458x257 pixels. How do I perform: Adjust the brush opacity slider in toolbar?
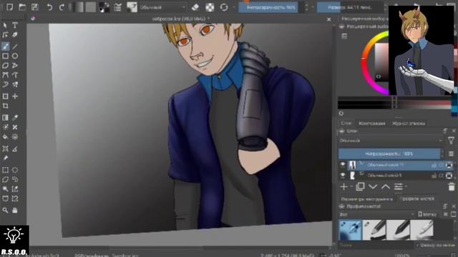click(271, 7)
